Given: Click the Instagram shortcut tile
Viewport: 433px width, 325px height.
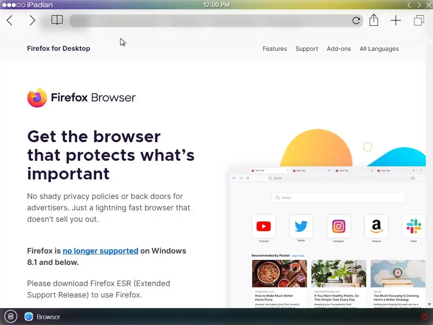Looking at the screenshot, I should click(339, 226).
